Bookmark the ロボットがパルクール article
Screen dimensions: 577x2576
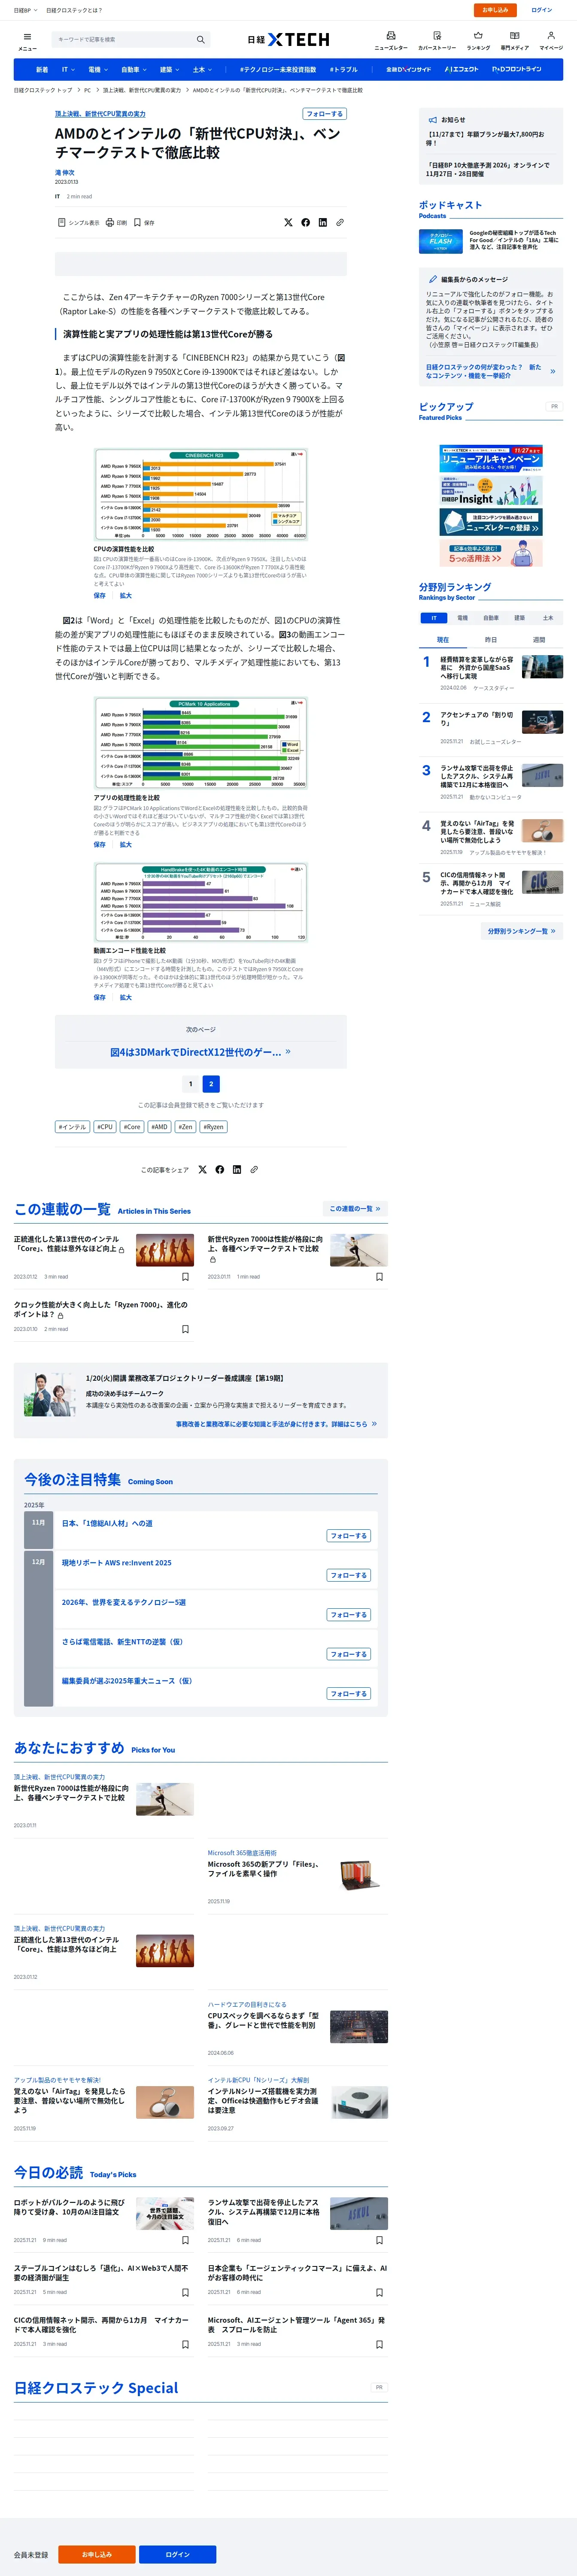pyautogui.click(x=185, y=2240)
